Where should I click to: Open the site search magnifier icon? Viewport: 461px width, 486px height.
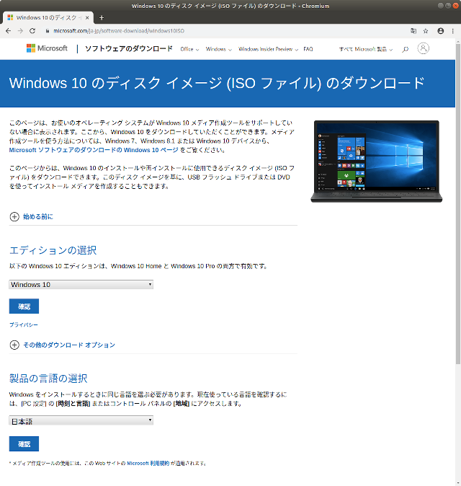[405, 49]
